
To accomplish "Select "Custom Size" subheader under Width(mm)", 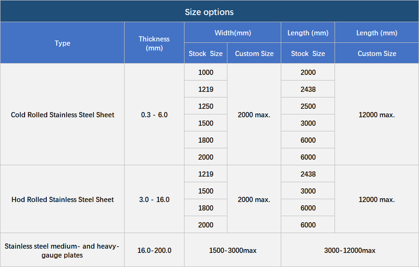I will pyautogui.click(x=254, y=53).
